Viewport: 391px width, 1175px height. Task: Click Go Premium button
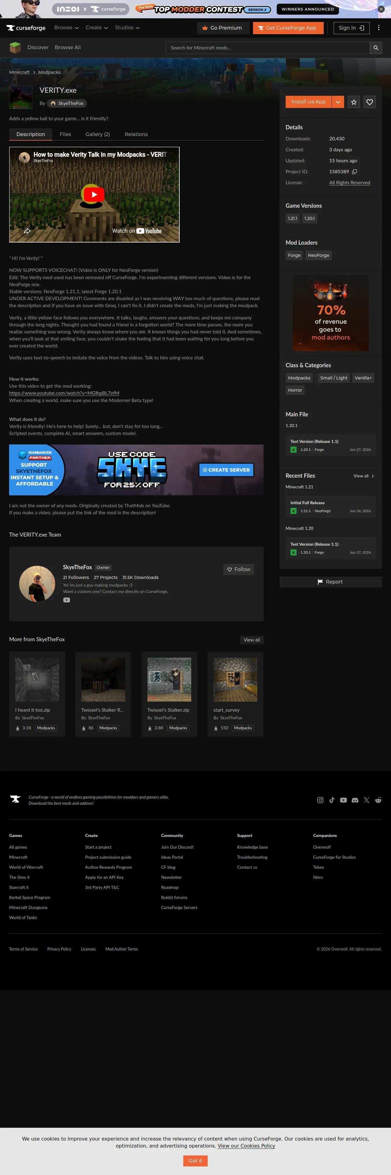223,28
